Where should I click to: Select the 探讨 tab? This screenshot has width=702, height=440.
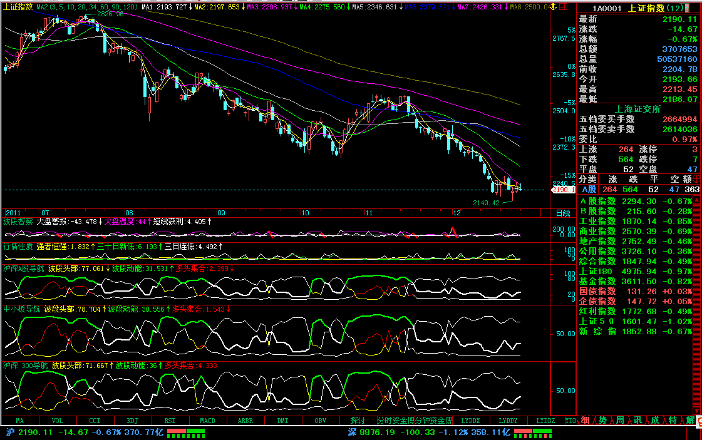click(358, 421)
